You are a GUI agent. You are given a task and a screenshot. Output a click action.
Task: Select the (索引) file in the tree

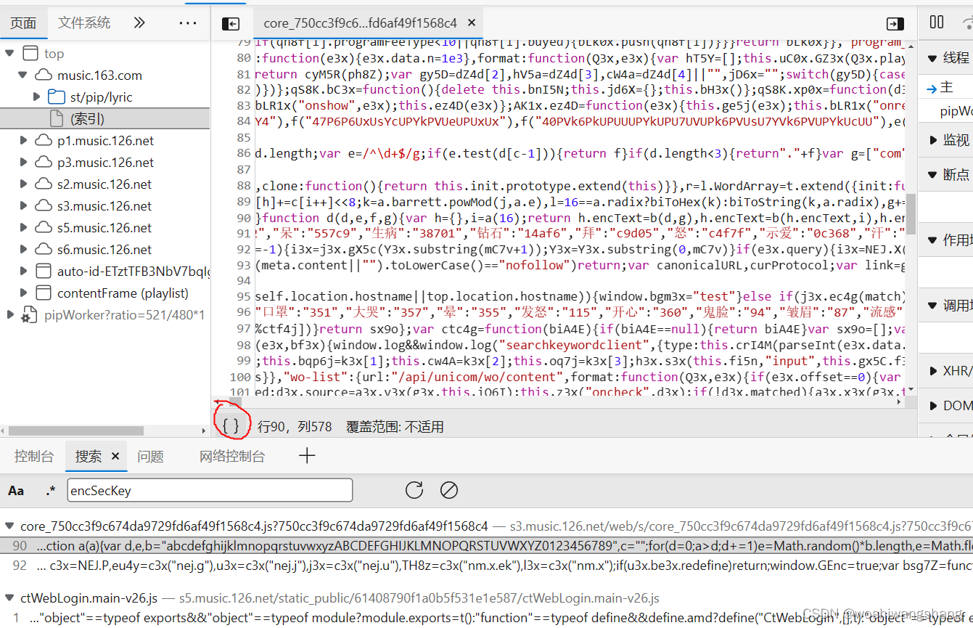[104, 118]
